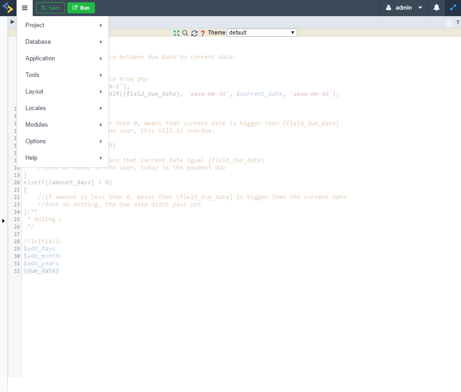This screenshot has height=392, width=461.
Task: Open the Application menu
Action: [x=63, y=58]
